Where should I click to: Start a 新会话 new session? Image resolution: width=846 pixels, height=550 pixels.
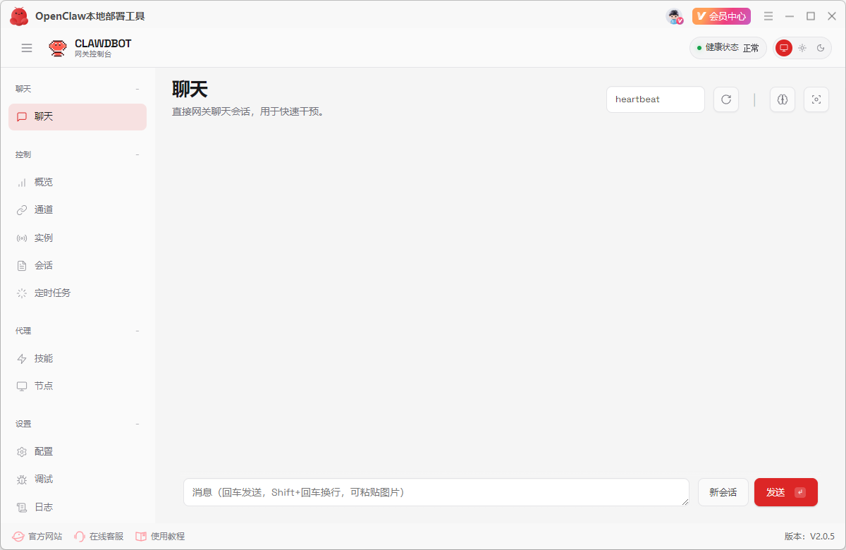[723, 492]
